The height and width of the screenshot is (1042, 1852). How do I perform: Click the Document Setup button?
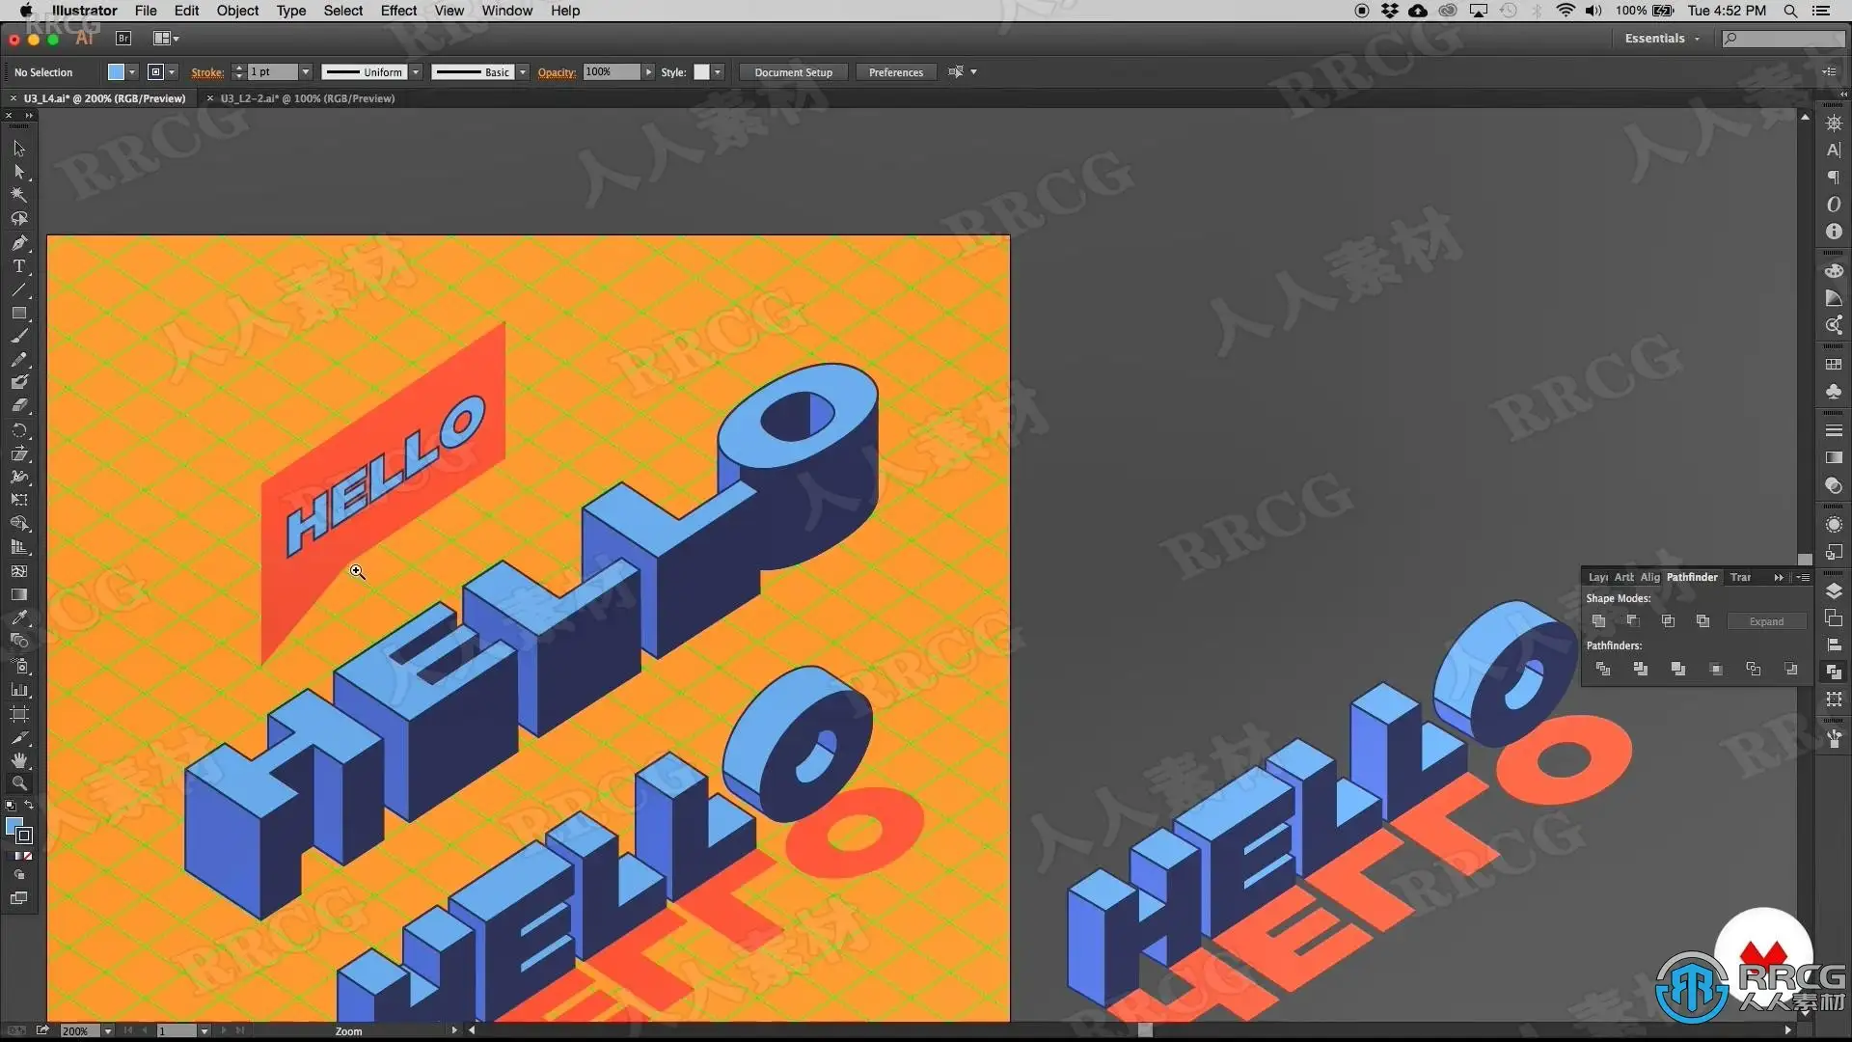[x=793, y=72]
